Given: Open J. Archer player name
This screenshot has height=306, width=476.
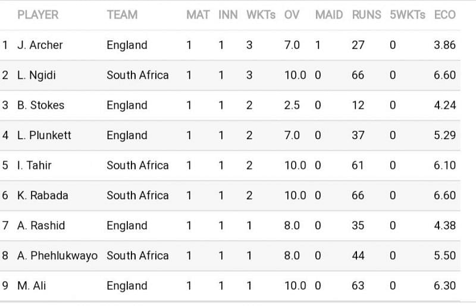Looking at the screenshot, I should (40, 45).
